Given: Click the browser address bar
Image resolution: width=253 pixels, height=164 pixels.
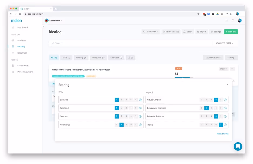Looking at the screenshot, I should pos(110,14).
